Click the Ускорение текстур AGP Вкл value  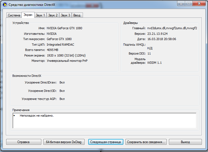(62, 99)
